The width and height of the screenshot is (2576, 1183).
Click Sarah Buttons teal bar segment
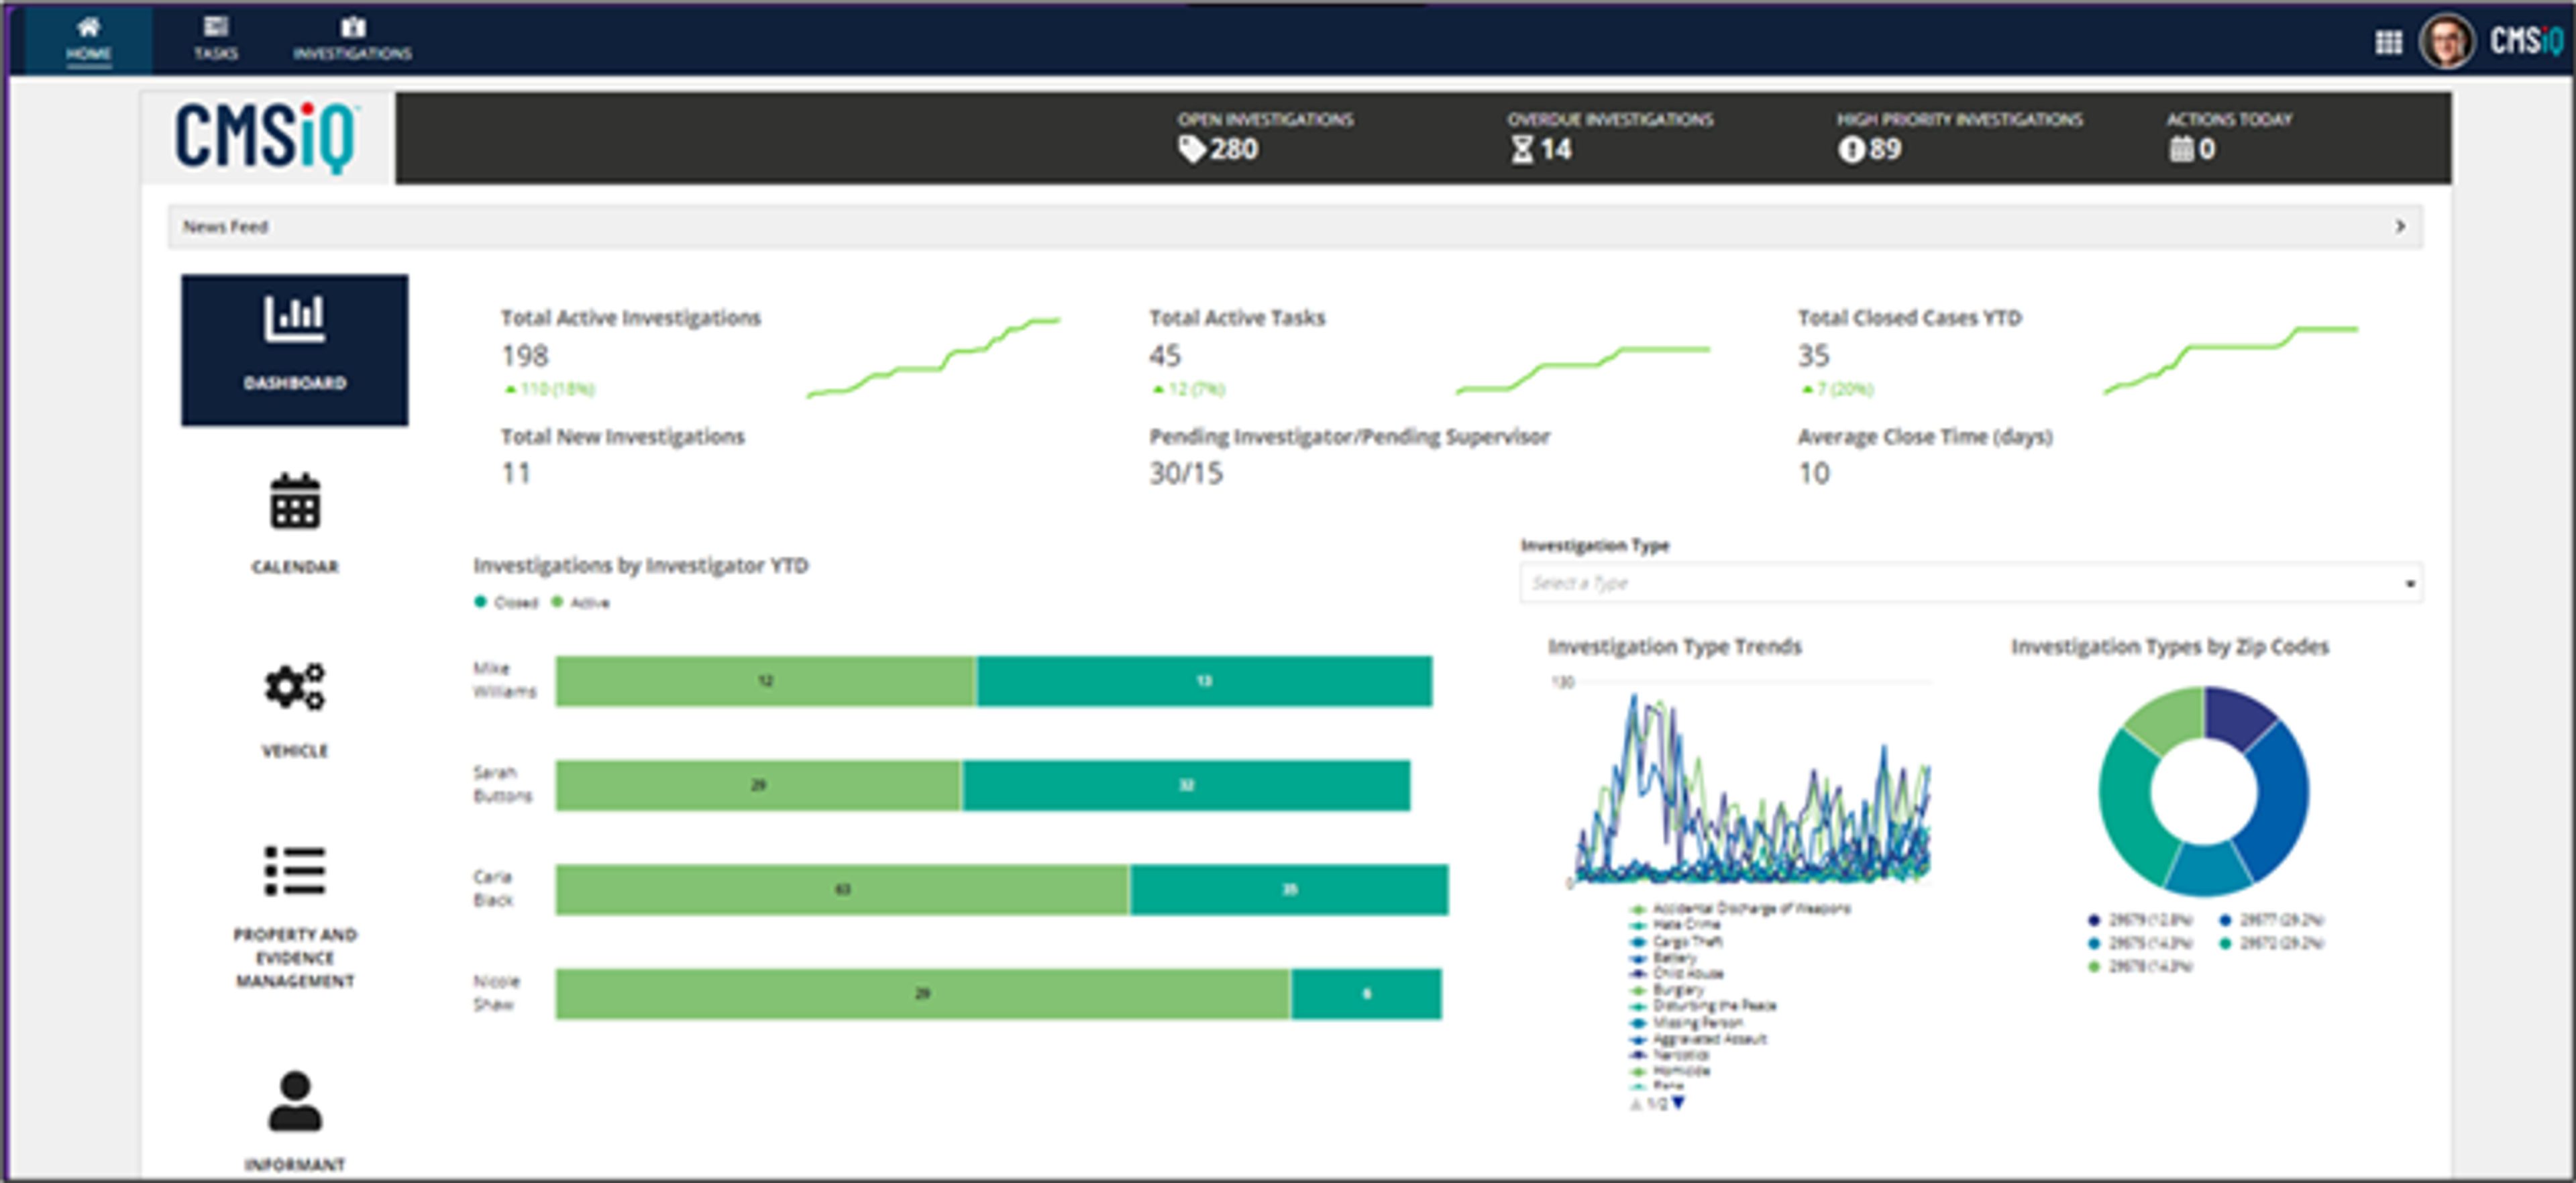(1186, 785)
